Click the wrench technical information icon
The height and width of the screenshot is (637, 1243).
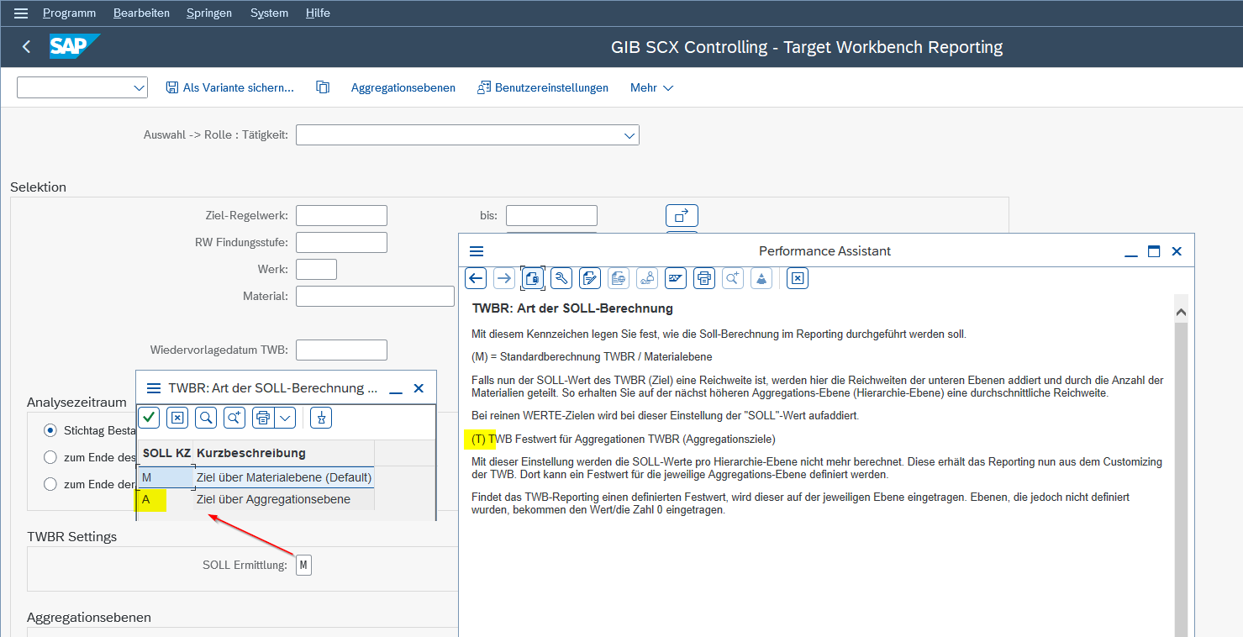(x=561, y=277)
